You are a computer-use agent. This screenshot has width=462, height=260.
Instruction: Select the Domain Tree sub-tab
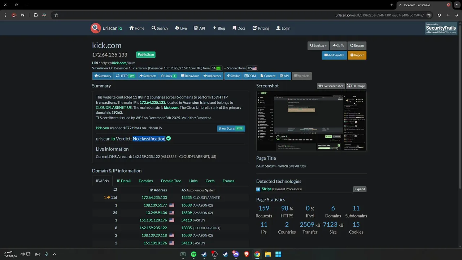point(171,181)
